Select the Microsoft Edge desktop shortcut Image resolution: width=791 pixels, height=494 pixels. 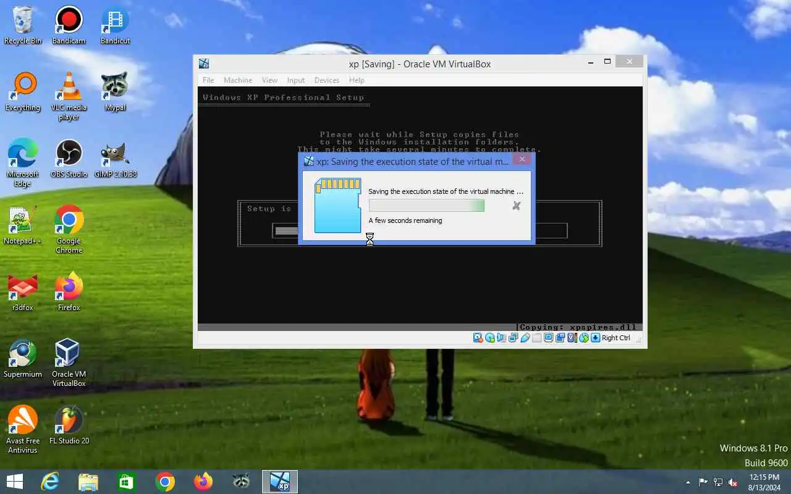23,163
